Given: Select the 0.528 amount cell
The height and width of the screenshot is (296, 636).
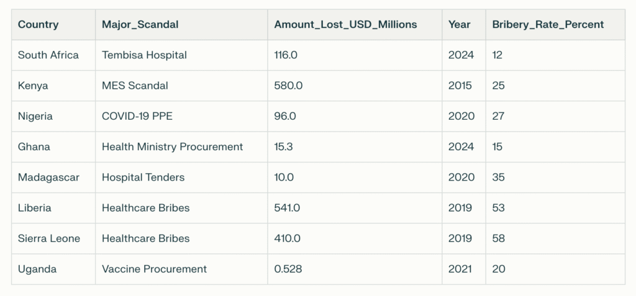Looking at the screenshot, I should [x=288, y=269].
